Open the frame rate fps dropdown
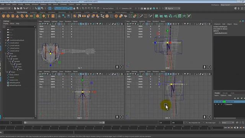Screen dimensions: 245x138 pyautogui.click(x=228, y=123)
